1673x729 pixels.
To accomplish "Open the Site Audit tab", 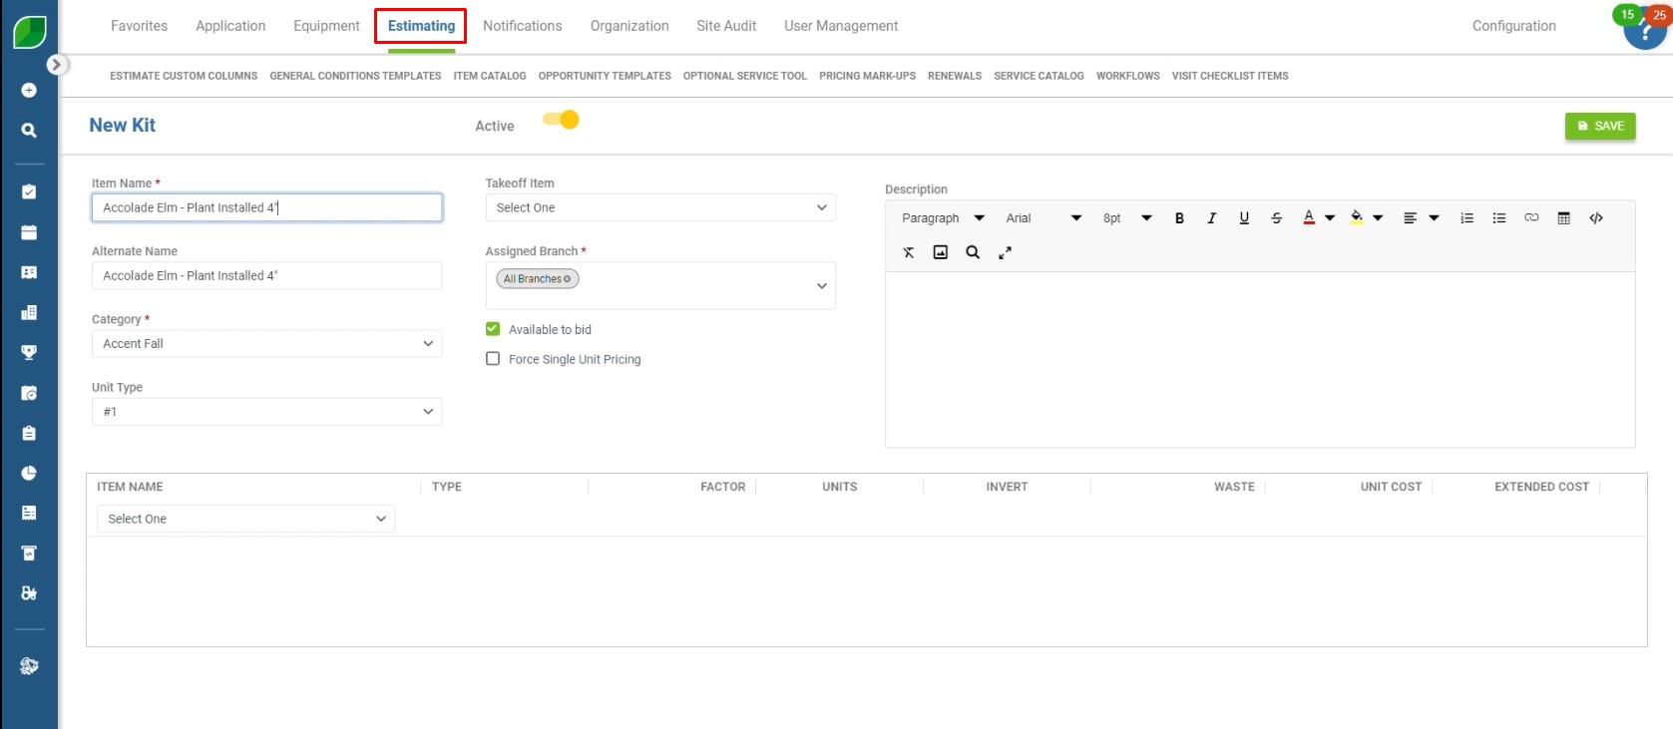I will tap(726, 26).
